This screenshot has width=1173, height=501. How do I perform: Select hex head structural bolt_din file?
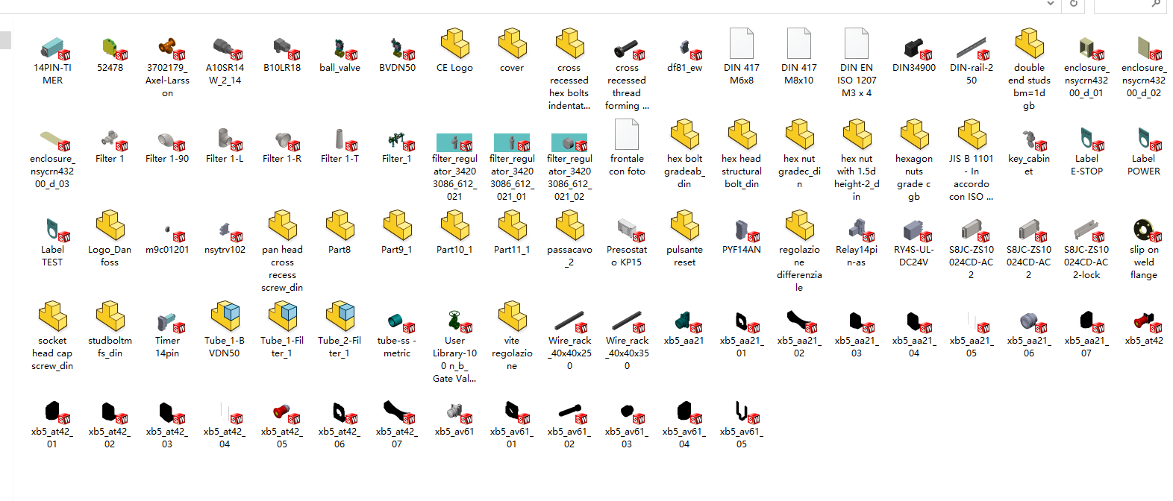tap(742, 135)
